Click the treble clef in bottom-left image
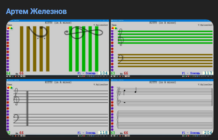218x140 pixels. (x=16, y=98)
